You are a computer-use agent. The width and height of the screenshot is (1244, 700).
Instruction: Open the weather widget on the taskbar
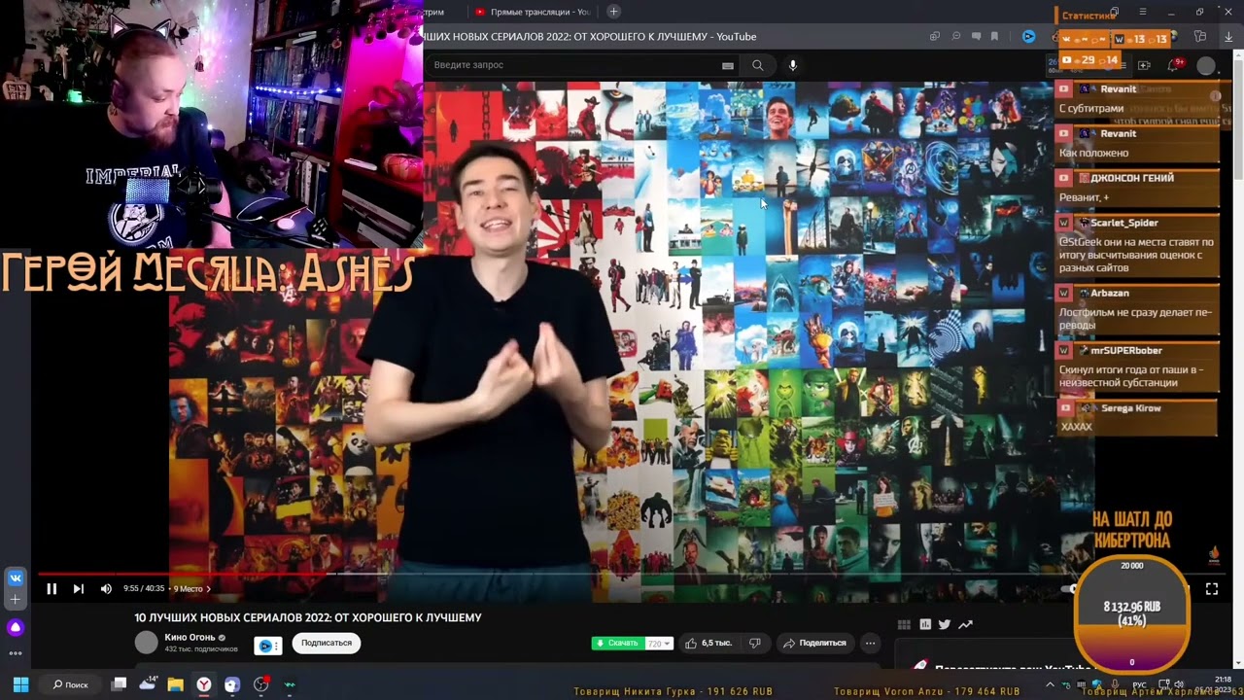click(x=148, y=684)
